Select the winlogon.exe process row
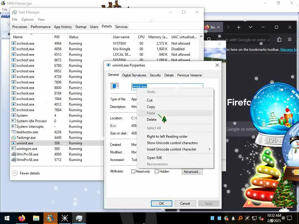 tap(57, 148)
